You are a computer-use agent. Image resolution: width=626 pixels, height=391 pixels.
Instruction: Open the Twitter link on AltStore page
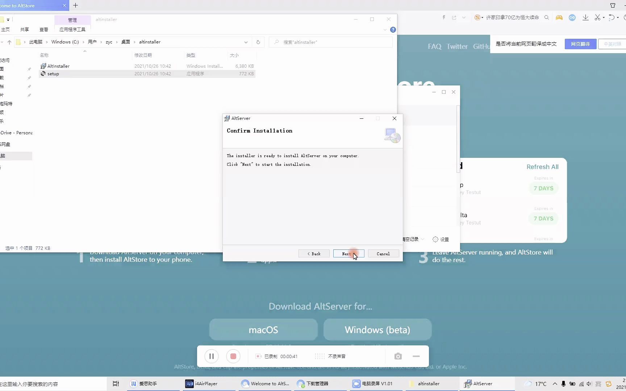(x=457, y=46)
